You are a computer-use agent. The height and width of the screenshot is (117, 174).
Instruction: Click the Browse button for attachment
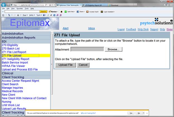pyautogui.click(x=113, y=49)
